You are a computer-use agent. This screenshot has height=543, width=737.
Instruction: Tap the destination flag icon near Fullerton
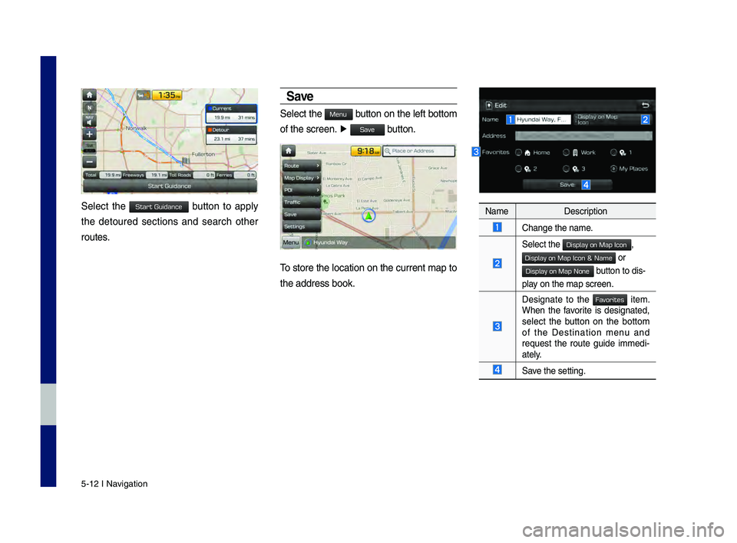186,161
